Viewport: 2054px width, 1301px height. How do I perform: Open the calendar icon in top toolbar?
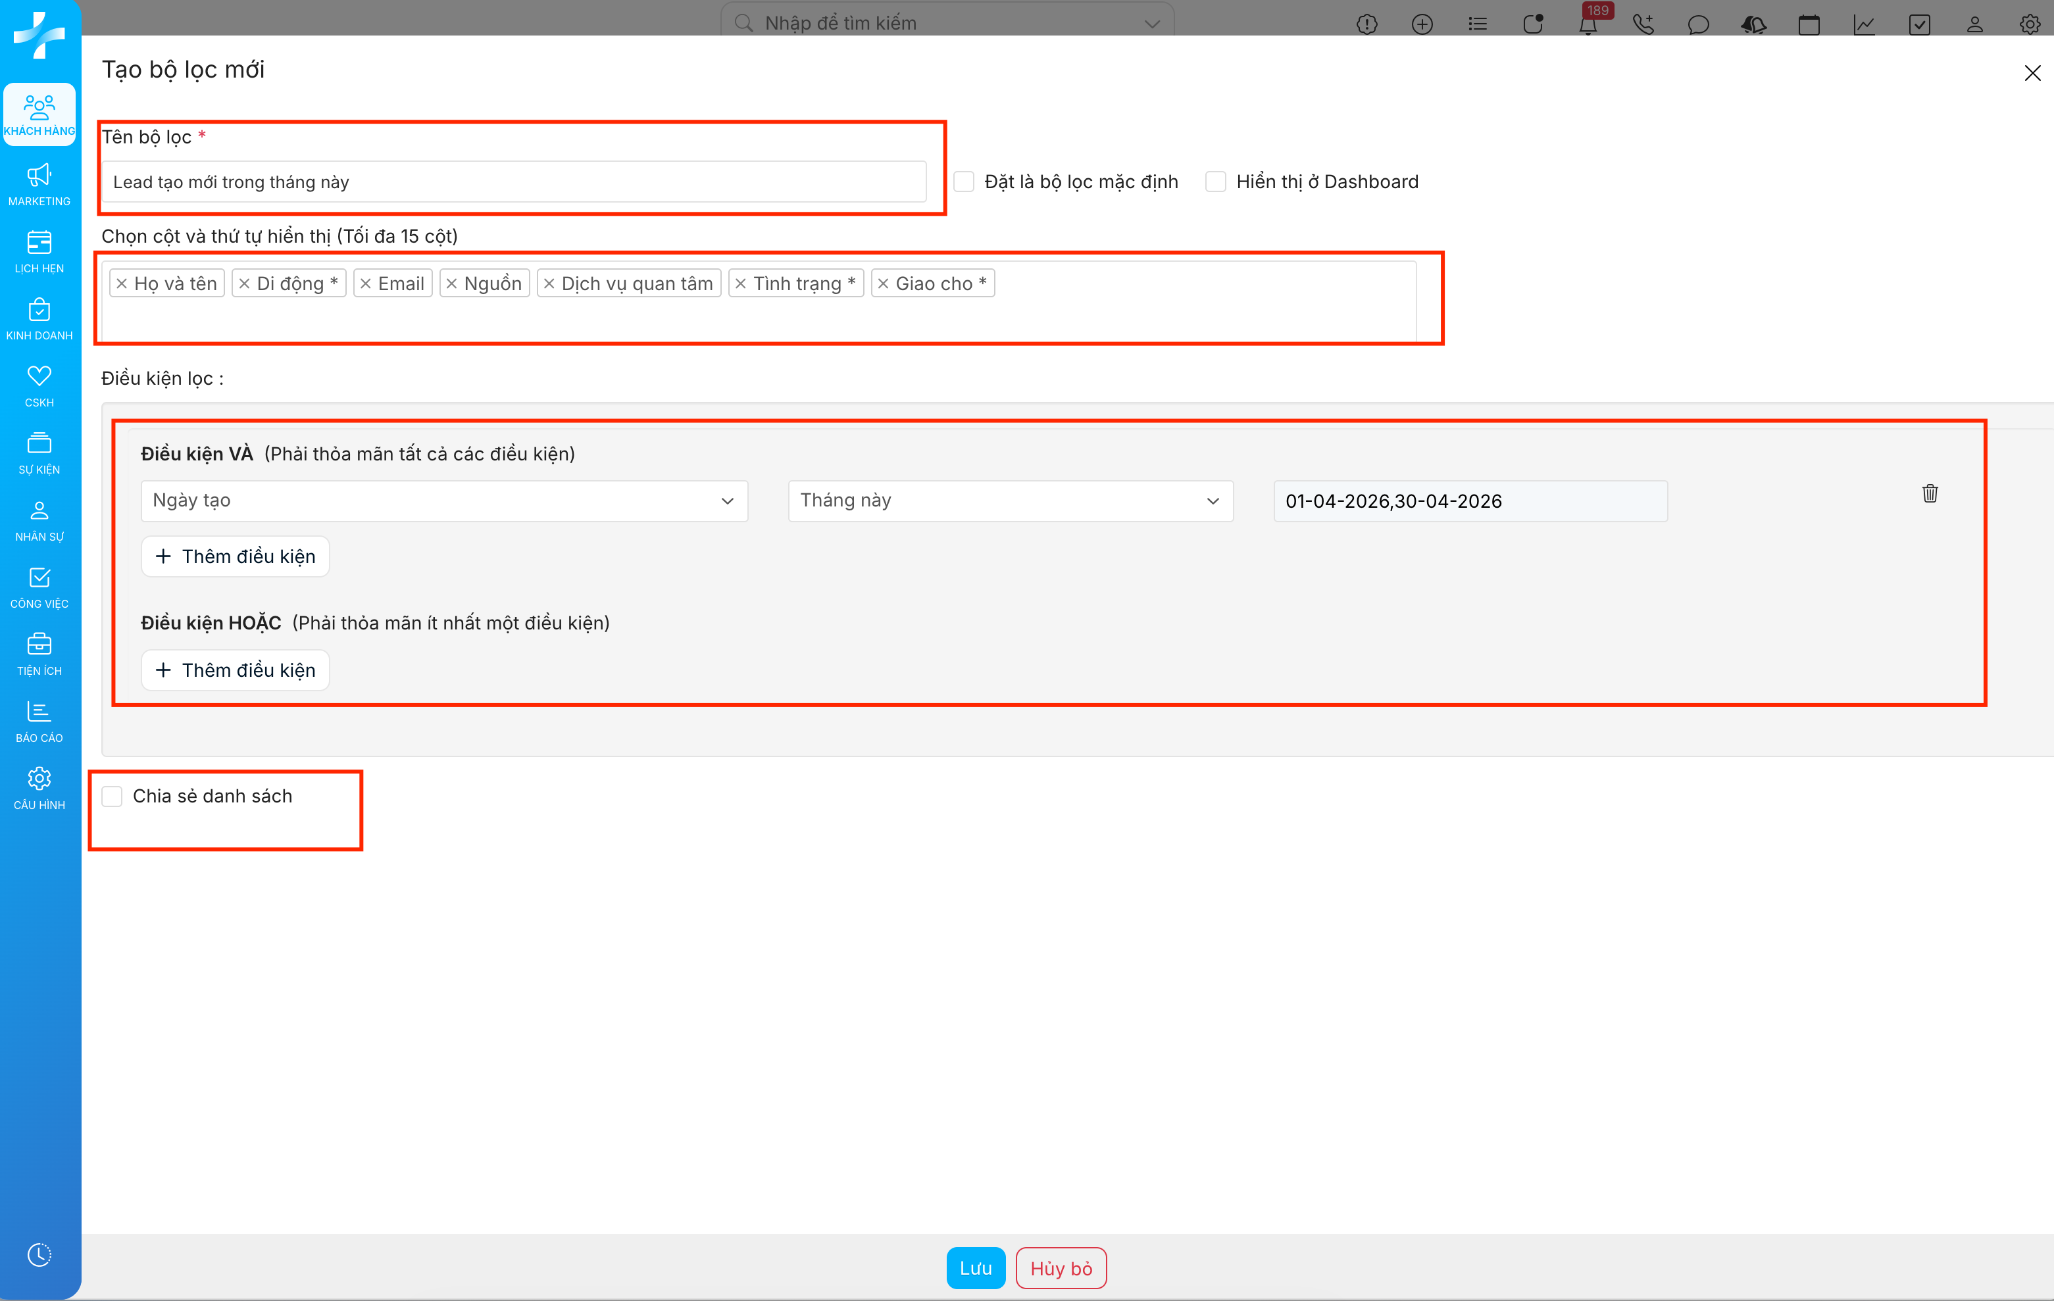pos(1809,24)
